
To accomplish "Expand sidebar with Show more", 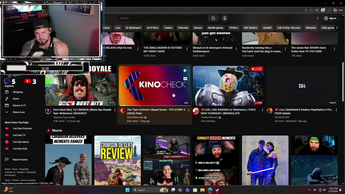I will click(19, 112).
